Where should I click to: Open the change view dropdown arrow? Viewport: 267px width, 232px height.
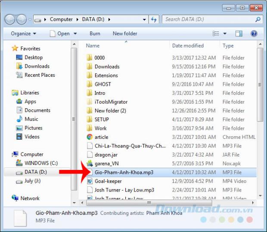point(225,34)
